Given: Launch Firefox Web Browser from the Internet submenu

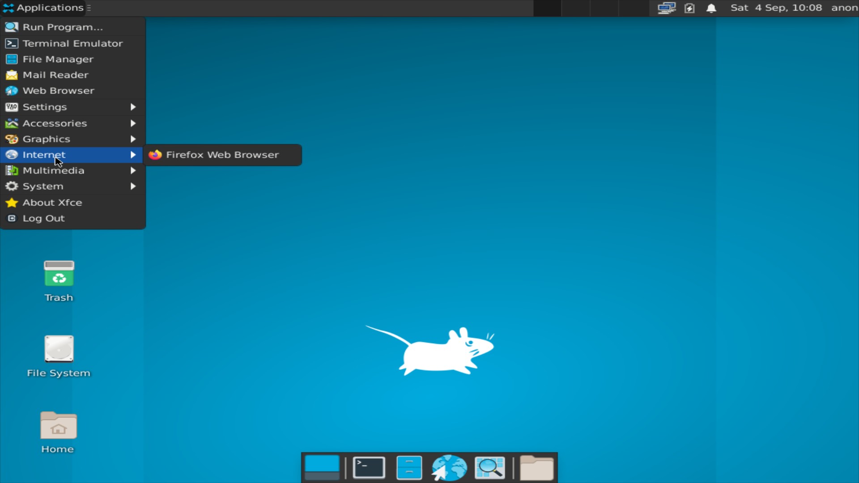Looking at the screenshot, I should [x=222, y=155].
